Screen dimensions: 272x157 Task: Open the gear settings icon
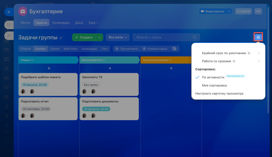[258, 37]
